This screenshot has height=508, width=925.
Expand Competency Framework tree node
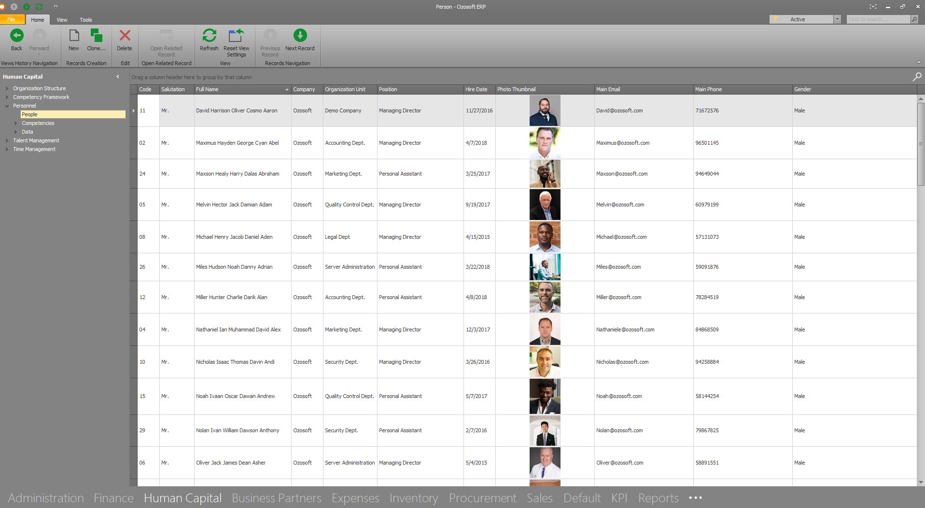coord(7,97)
